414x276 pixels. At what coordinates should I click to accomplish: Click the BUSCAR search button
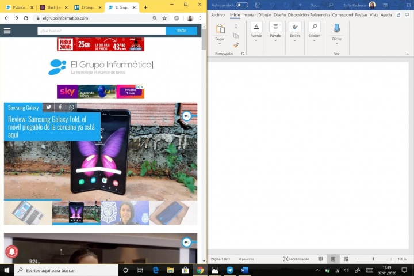tap(181, 31)
